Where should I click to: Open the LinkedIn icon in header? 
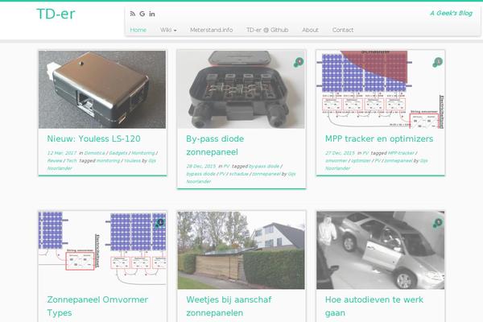coord(152,14)
